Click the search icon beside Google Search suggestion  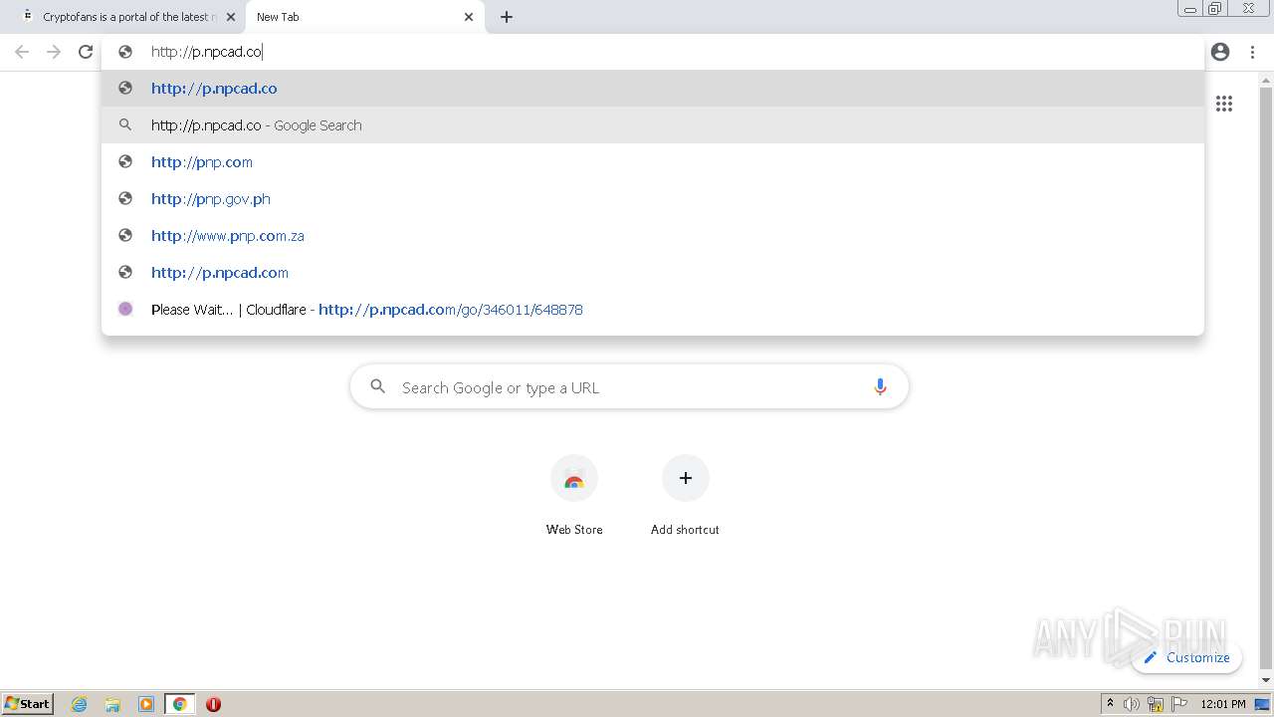click(125, 124)
